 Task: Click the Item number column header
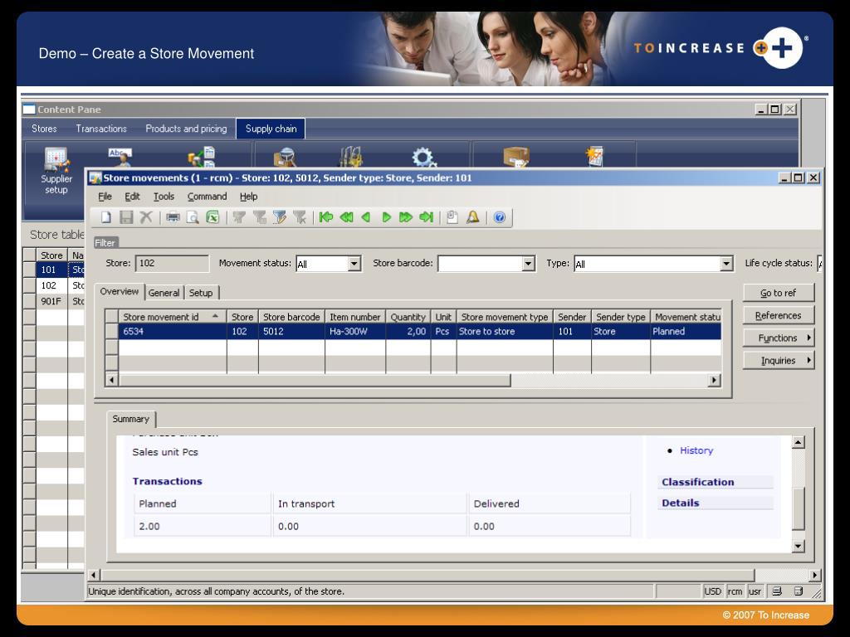pyautogui.click(x=355, y=317)
